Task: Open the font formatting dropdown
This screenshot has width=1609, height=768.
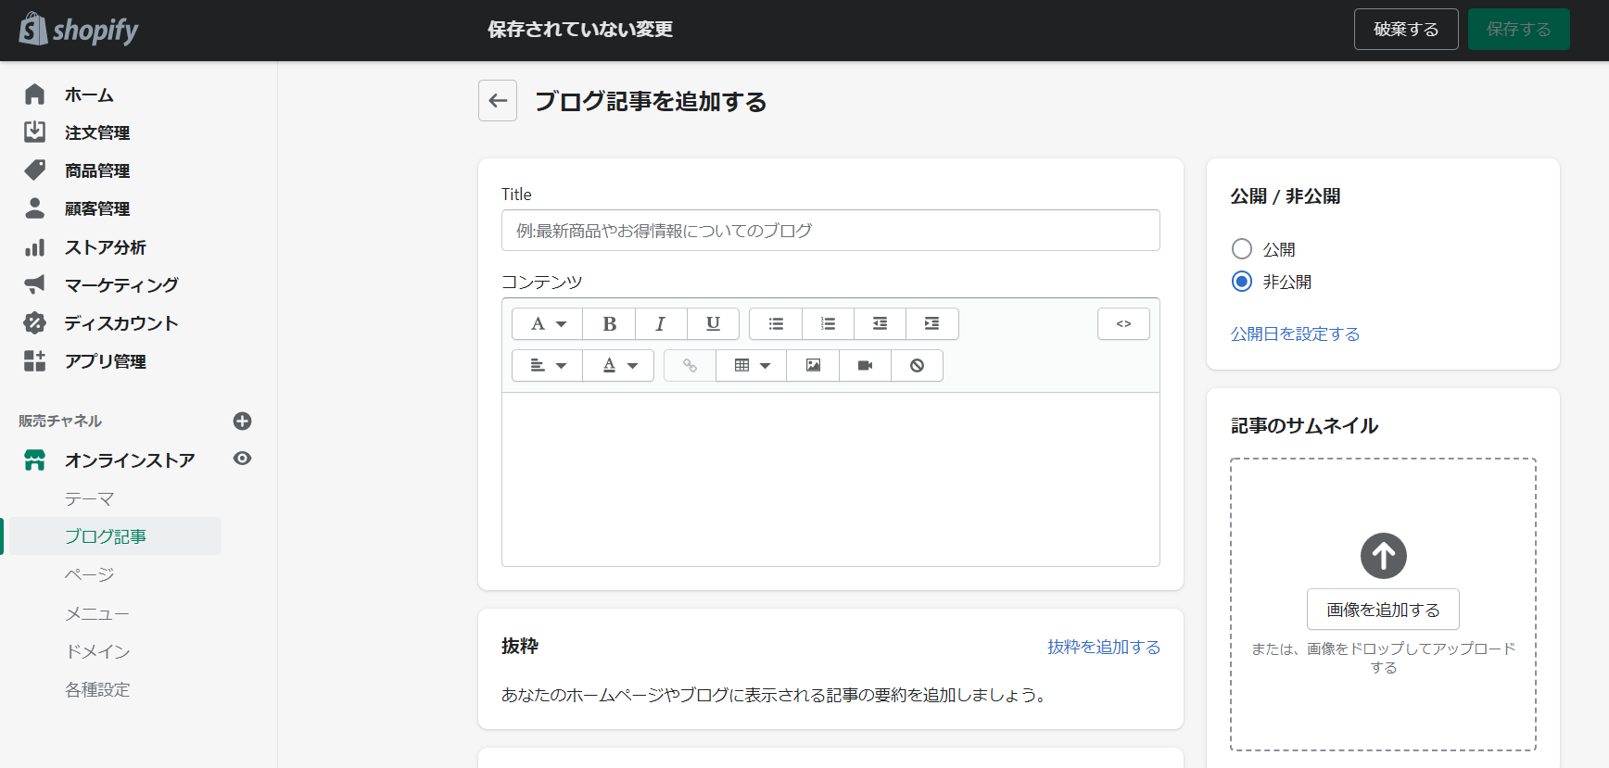Action: click(x=548, y=324)
